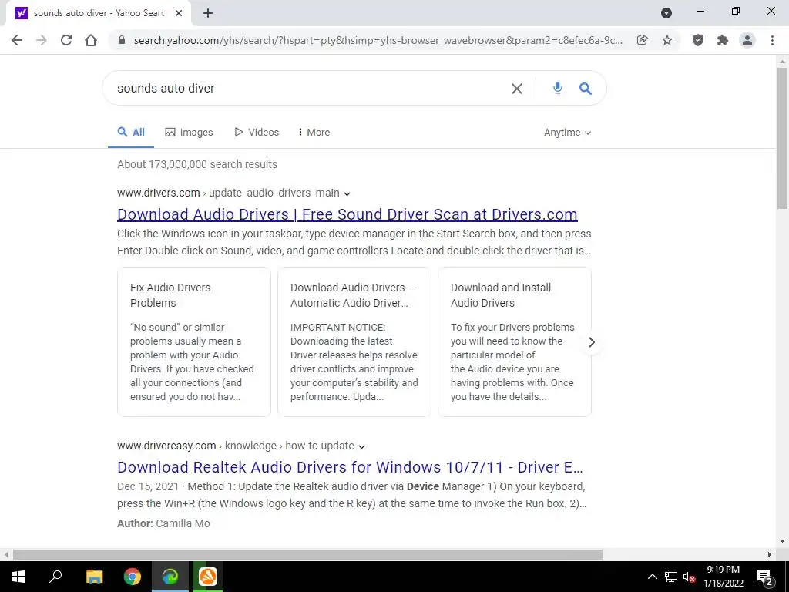Expand the Anytime date filter

coord(568,133)
